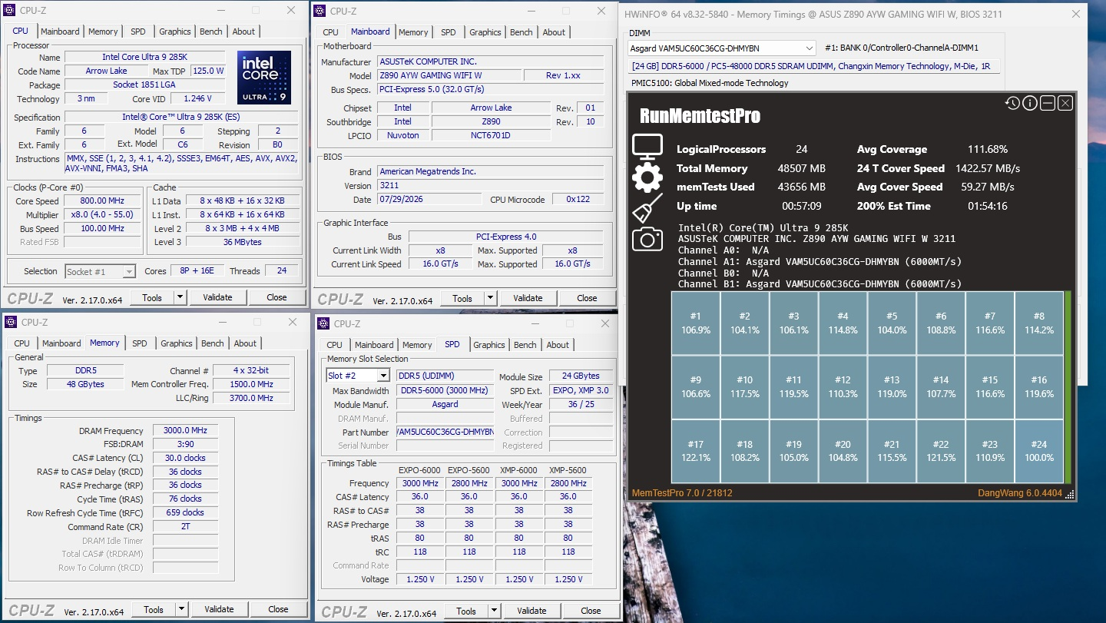Click the DRAM Frequency value 3000.0 MHz
This screenshot has height=623, width=1106.
[185, 430]
